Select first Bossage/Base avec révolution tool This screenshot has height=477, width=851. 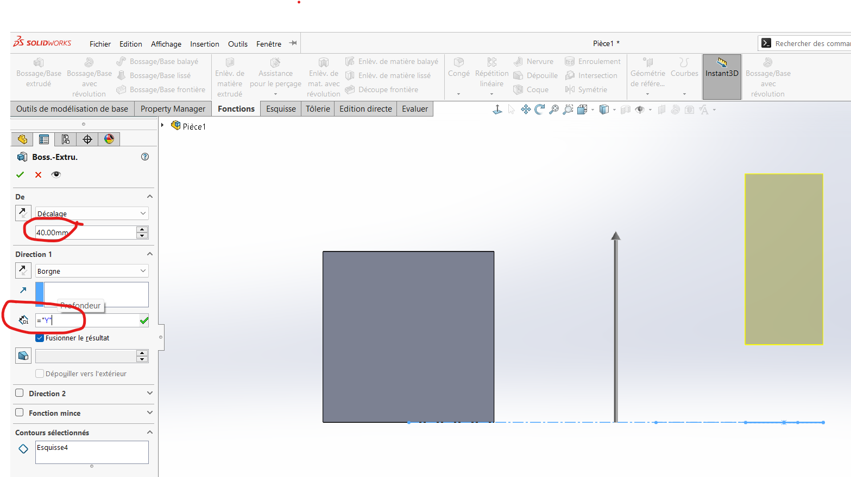[x=89, y=78]
